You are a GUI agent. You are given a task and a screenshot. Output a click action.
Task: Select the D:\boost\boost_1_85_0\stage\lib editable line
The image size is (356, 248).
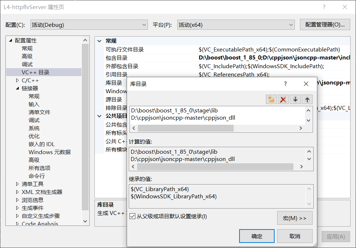(174, 110)
